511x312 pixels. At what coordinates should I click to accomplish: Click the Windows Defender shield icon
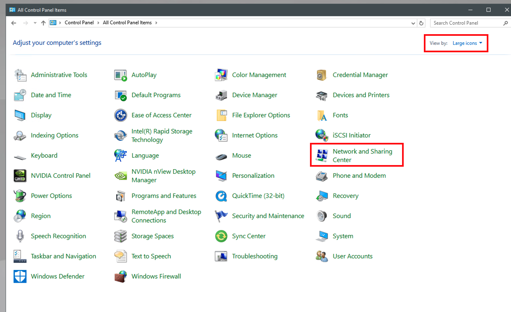click(20, 277)
